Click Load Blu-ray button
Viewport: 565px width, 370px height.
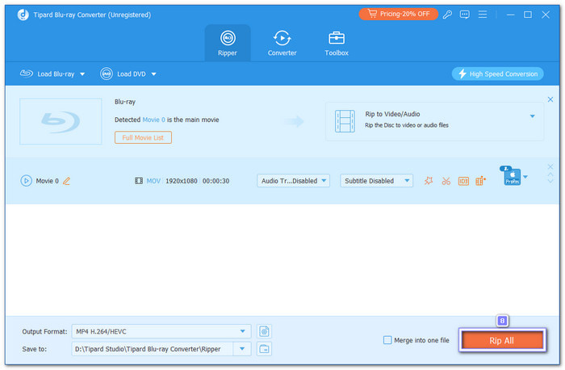47,74
